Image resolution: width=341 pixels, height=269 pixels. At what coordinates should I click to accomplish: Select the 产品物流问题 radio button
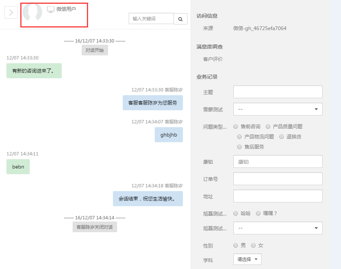(x=239, y=137)
